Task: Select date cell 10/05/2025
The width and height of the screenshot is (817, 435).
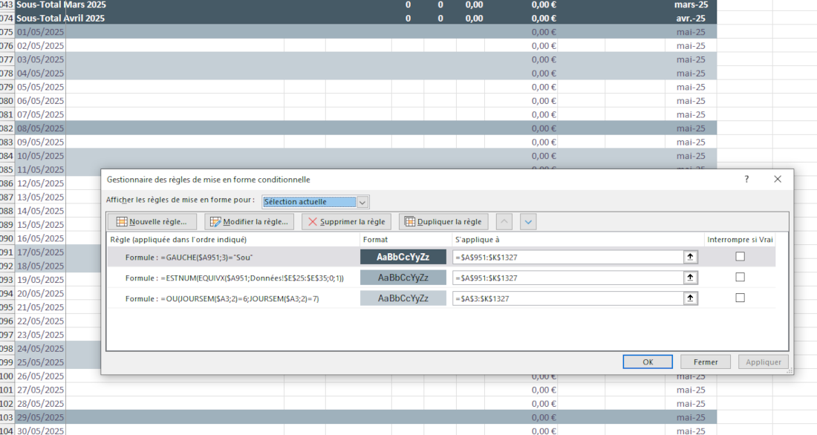Action: (x=40, y=156)
